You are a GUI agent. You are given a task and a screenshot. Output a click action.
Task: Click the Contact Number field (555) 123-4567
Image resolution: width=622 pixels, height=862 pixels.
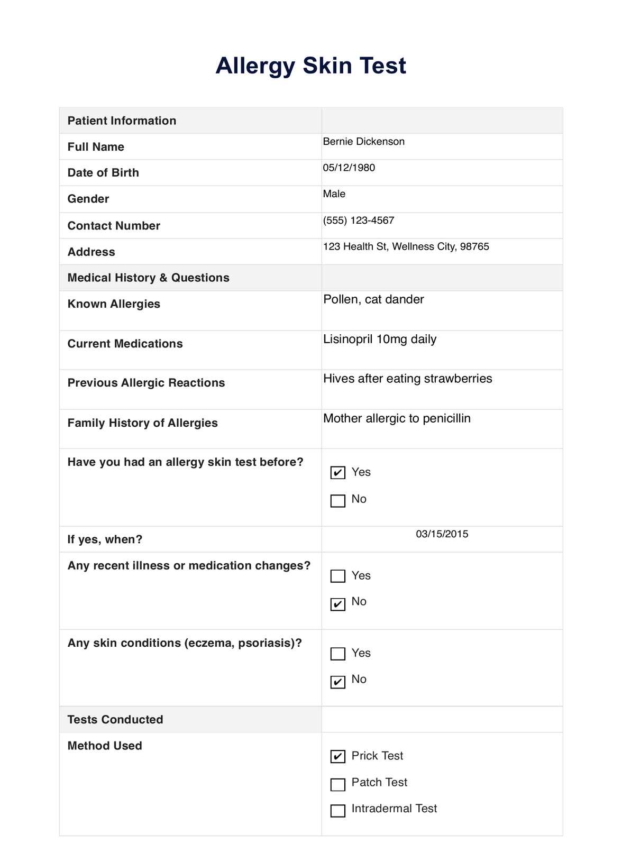442,225
